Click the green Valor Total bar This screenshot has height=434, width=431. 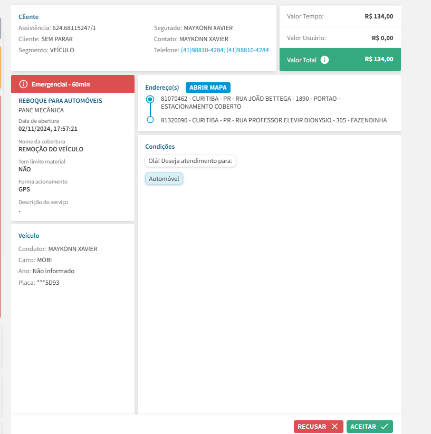click(340, 60)
